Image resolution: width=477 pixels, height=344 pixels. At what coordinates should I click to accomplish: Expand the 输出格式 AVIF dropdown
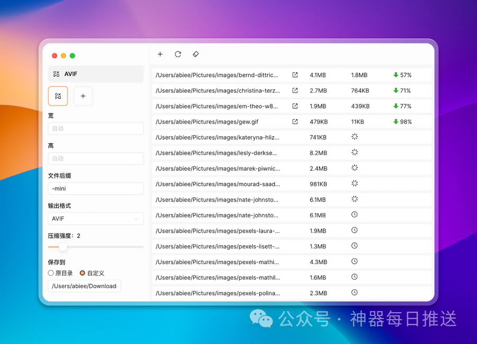95,218
